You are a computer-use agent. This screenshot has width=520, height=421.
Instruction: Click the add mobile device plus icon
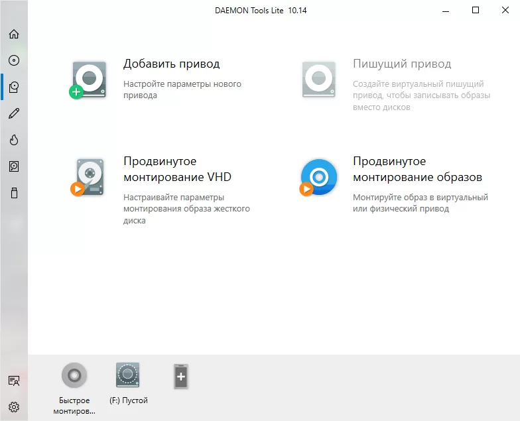coord(181,377)
